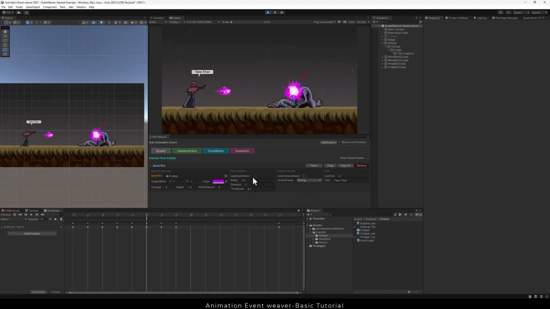Go to last keyframe in Animation window
550x309 pixels.
pos(42,215)
